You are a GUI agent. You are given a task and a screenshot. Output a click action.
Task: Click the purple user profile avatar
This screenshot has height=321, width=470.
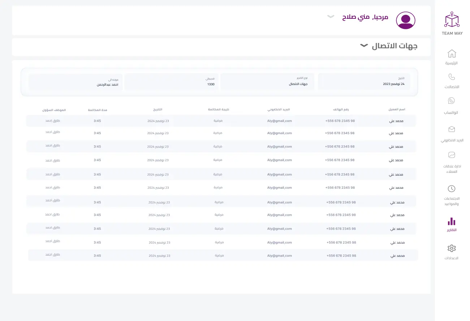406,20
